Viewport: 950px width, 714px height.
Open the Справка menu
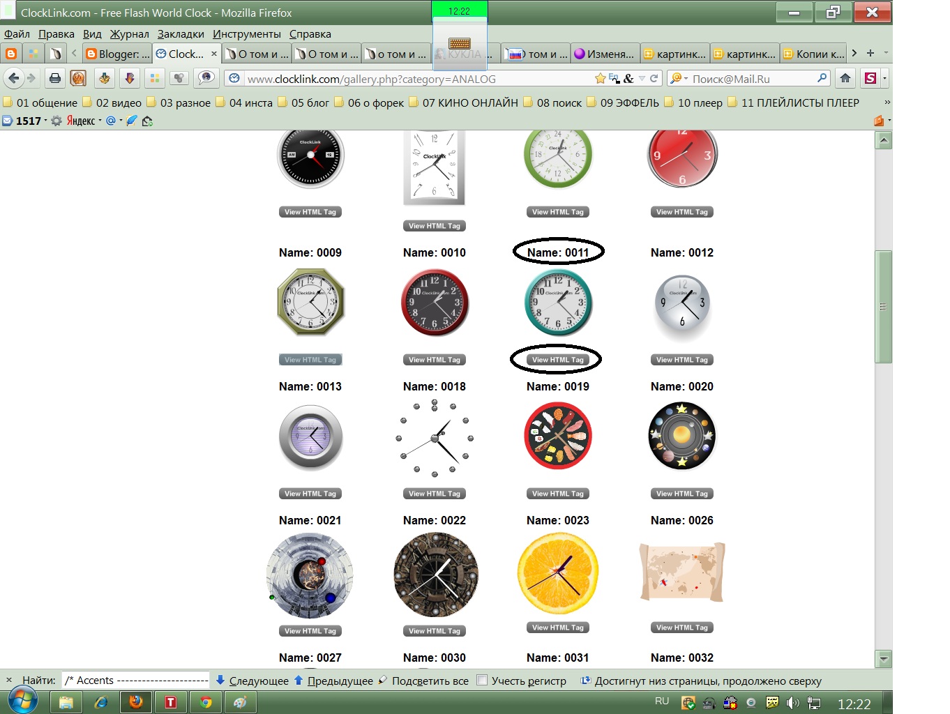pos(310,33)
